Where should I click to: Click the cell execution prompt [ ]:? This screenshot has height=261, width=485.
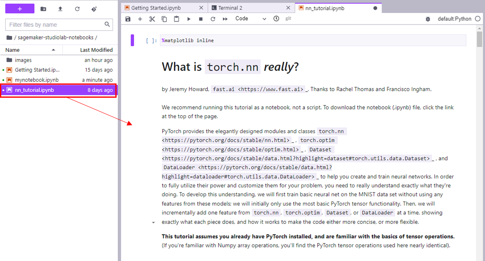151,41
